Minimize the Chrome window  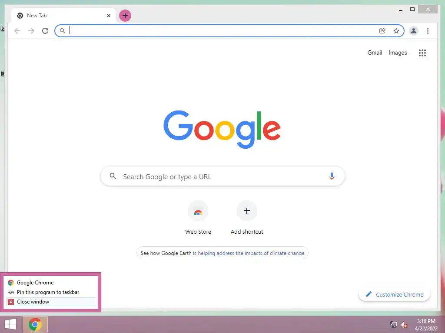(x=400, y=10)
